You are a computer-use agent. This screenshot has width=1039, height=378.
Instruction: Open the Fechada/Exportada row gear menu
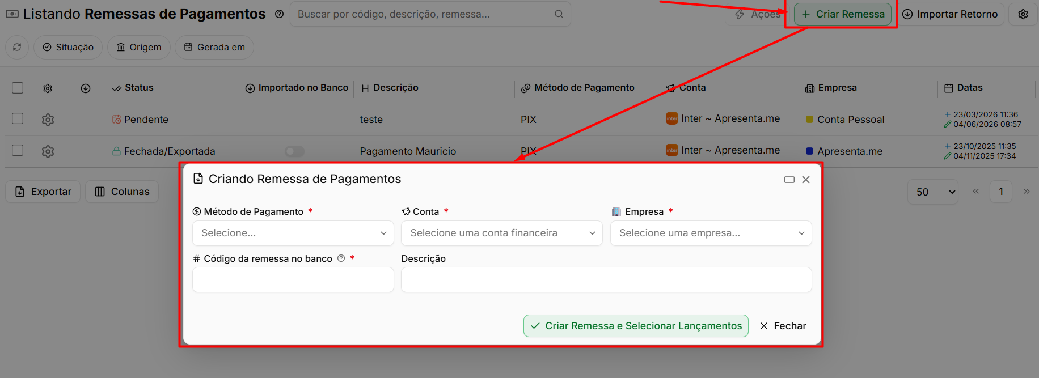[48, 151]
